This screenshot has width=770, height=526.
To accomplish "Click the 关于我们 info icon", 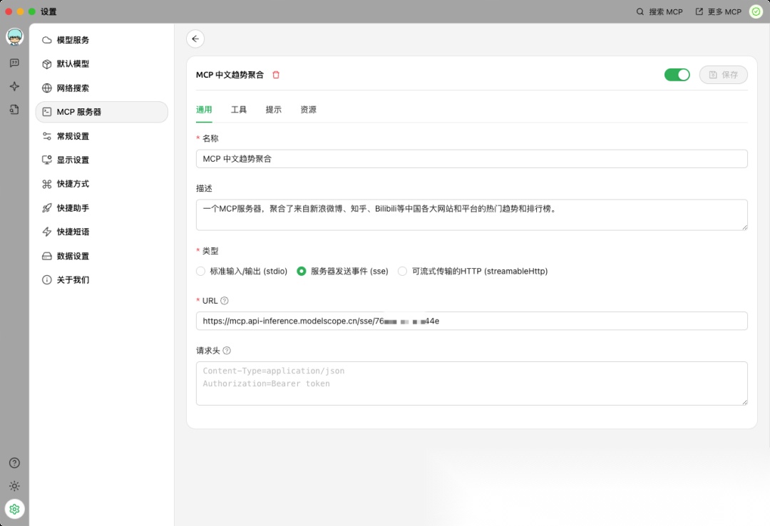I will click(x=46, y=280).
